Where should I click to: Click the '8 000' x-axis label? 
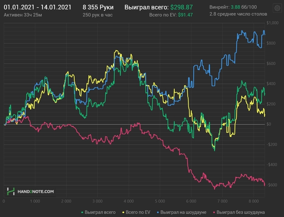click(254, 201)
